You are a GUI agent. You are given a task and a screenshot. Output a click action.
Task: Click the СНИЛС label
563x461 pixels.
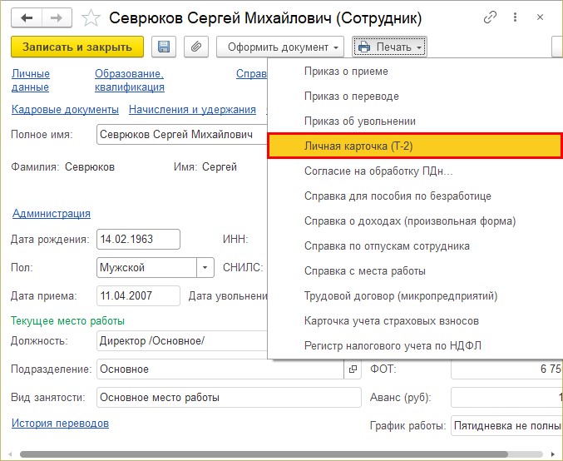click(x=243, y=268)
